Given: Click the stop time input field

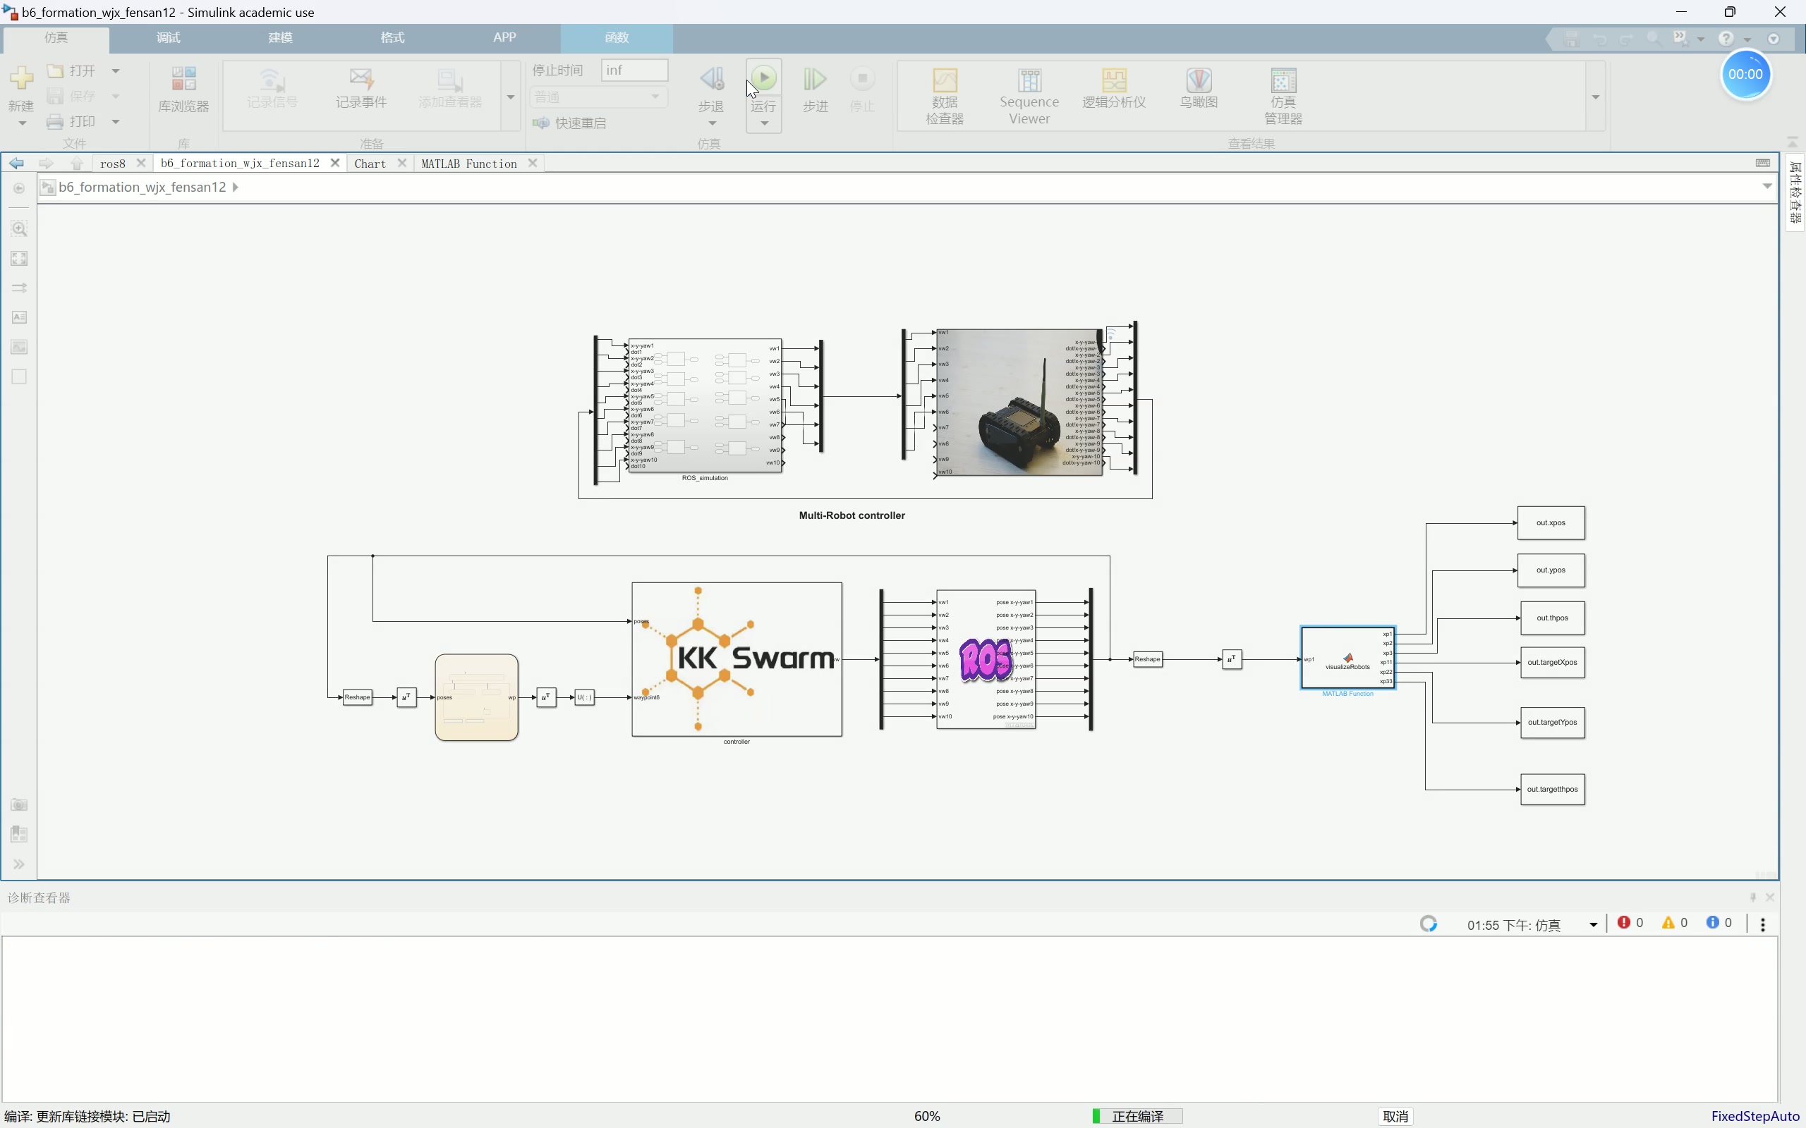Looking at the screenshot, I should click(x=634, y=70).
